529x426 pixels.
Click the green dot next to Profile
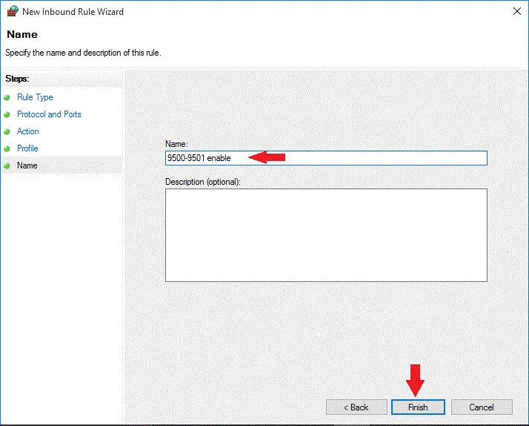(x=7, y=148)
